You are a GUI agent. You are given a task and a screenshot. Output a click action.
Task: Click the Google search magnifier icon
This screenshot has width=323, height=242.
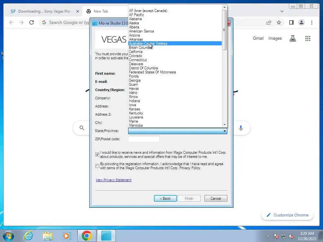tap(82, 128)
